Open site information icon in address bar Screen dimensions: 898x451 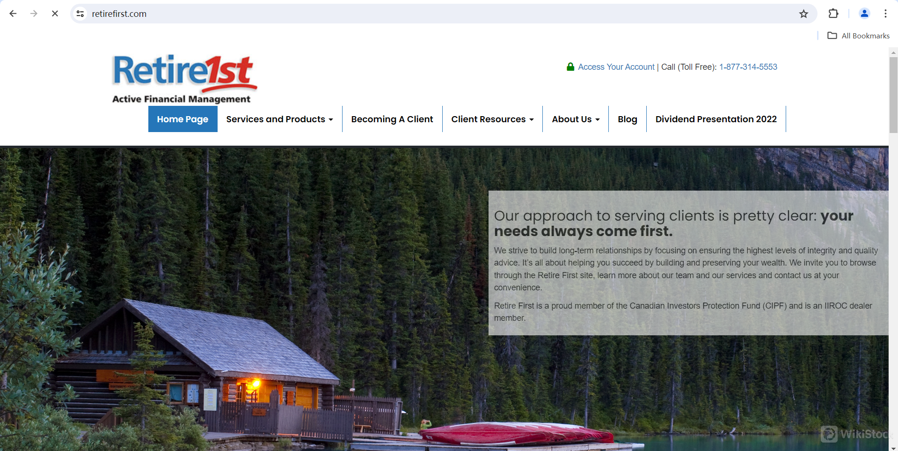(x=80, y=14)
